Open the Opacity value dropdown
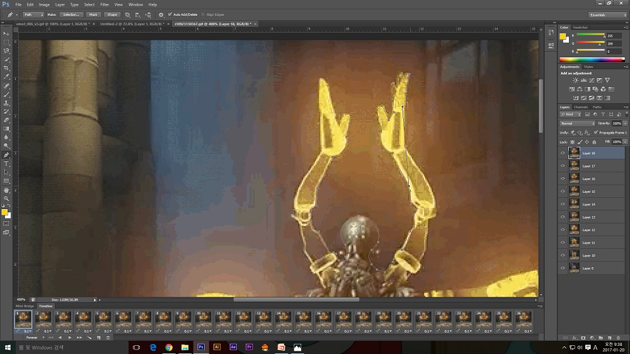630x354 pixels. (625, 123)
